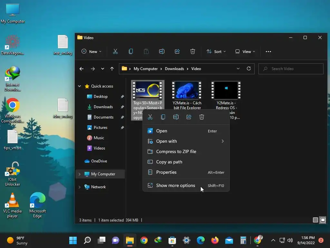
Task: Click the Rename icon in the Explorer toolbar
Action: [162, 51]
